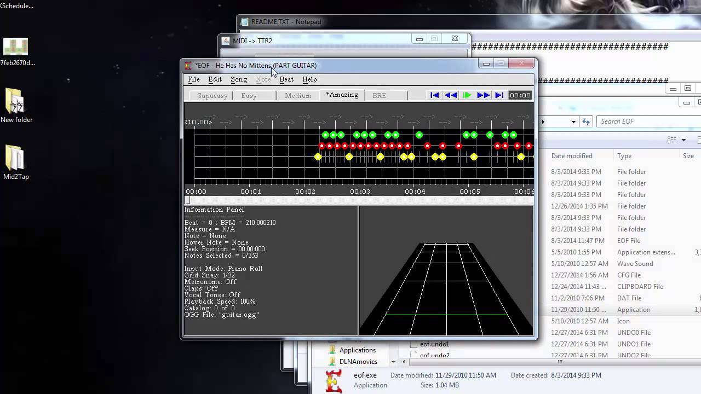Click the DLNAmovies folder icon in Explorer sidebar
701x394 pixels.
[332, 362]
